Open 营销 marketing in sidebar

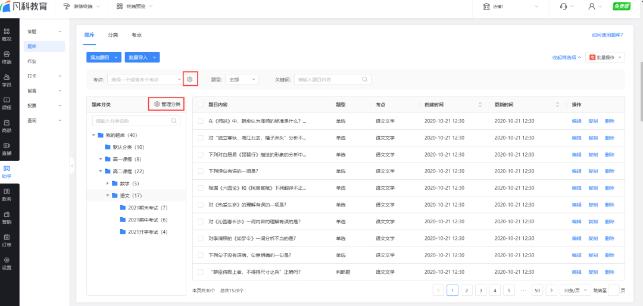pyautogui.click(x=7, y=217)
